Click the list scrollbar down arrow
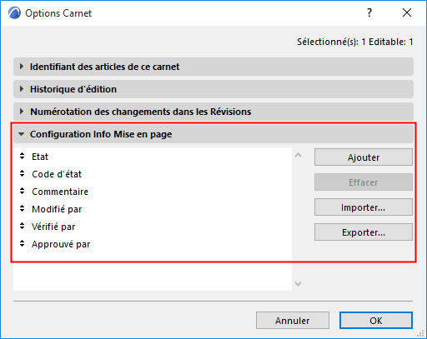Viewport: 427px width, 339px height. click(299, 284)
